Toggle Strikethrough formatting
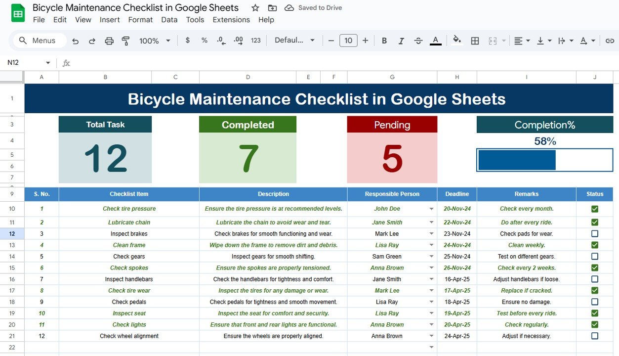Image resolution: width=619 pixels, height=356 pixels. tap(418, 41)
